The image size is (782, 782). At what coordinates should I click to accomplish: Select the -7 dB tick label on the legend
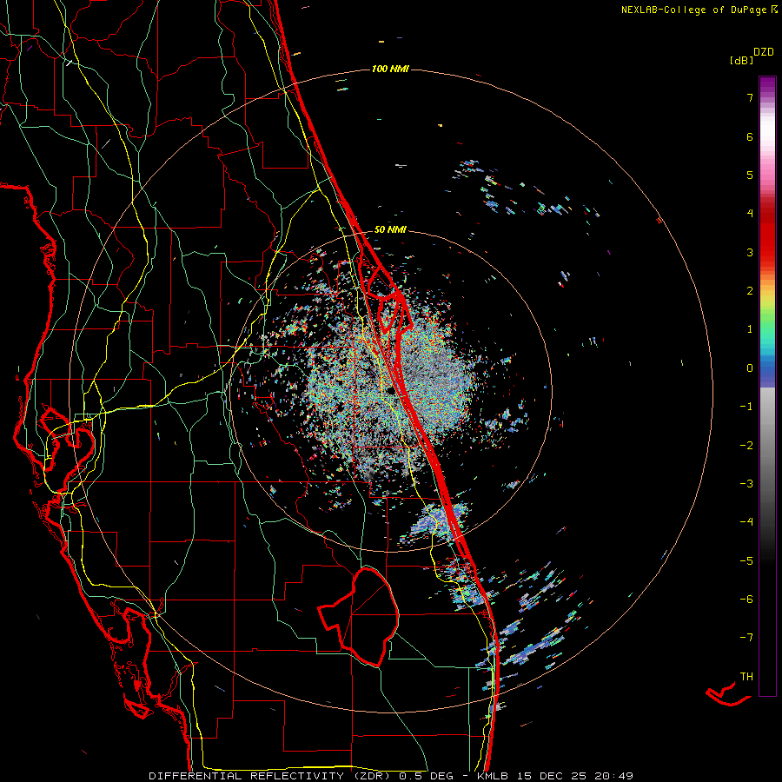[746, 638]
